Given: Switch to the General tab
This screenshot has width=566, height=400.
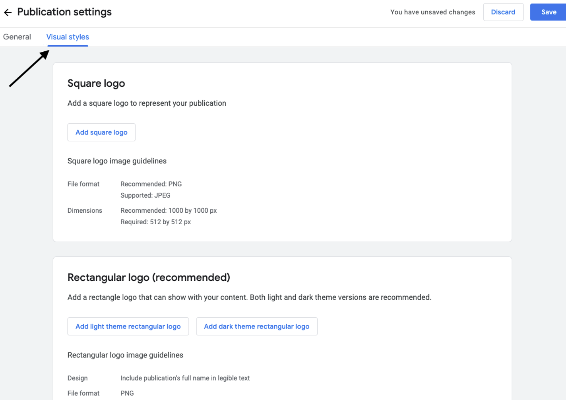Looking at the screenshot, I should coord(17,37).
